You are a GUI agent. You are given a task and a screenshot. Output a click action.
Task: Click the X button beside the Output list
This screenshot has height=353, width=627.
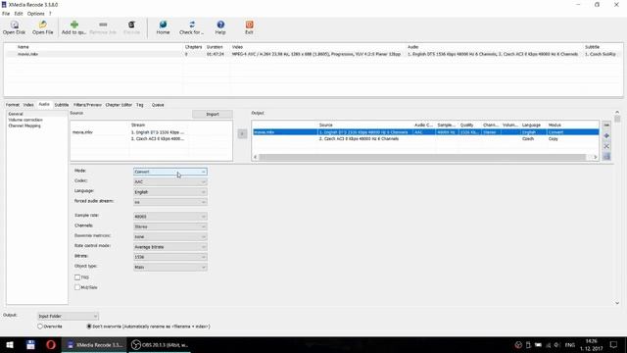(606, 146)
